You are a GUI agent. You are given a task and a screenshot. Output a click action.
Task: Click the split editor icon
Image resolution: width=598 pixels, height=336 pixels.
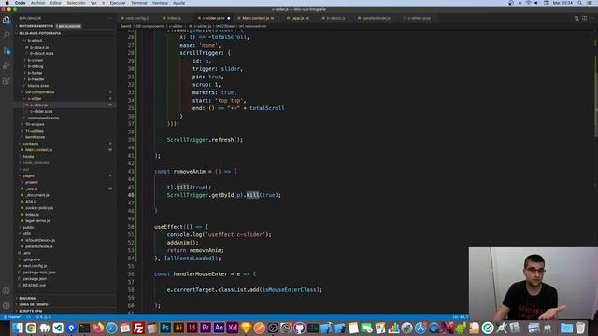(x=584, y=18)
